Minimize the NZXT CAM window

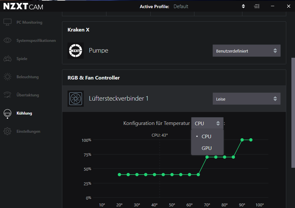click(272, 6)
